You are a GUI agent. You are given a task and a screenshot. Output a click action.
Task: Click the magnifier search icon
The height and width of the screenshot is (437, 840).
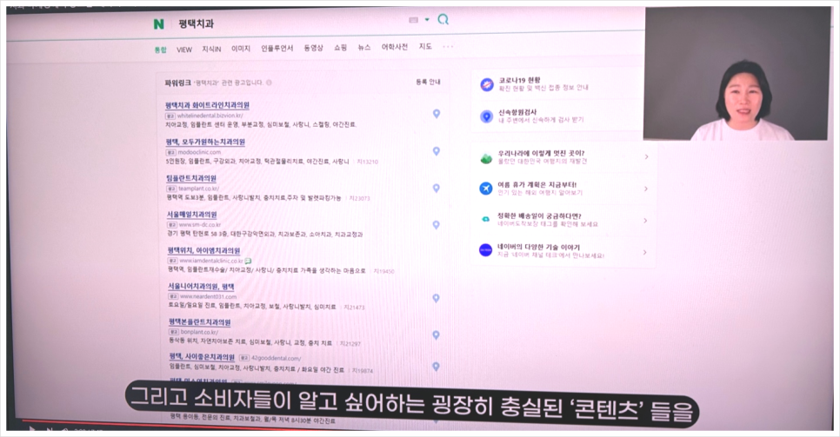[x=443, y=19]
